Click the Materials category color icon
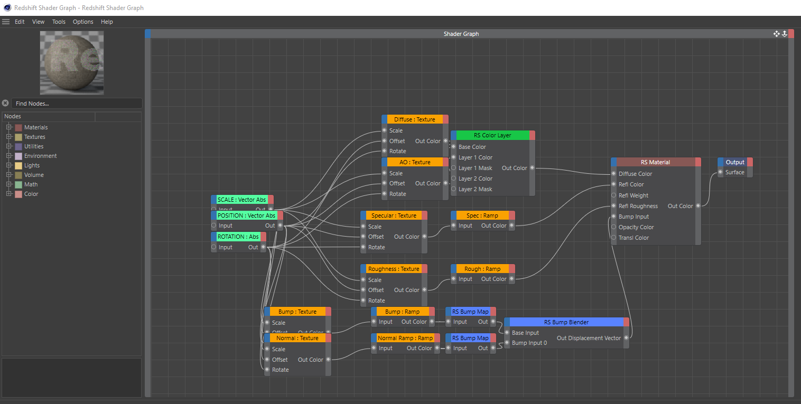This screenshot has height=404, width=801. point(18,127)
